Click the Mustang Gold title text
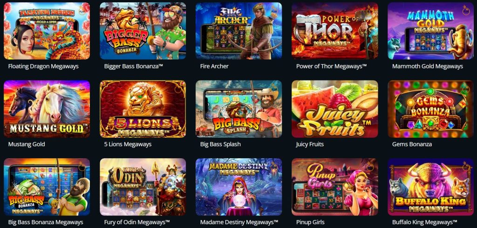The height and width of the screenshot is (228, 477). click(27, 144)
